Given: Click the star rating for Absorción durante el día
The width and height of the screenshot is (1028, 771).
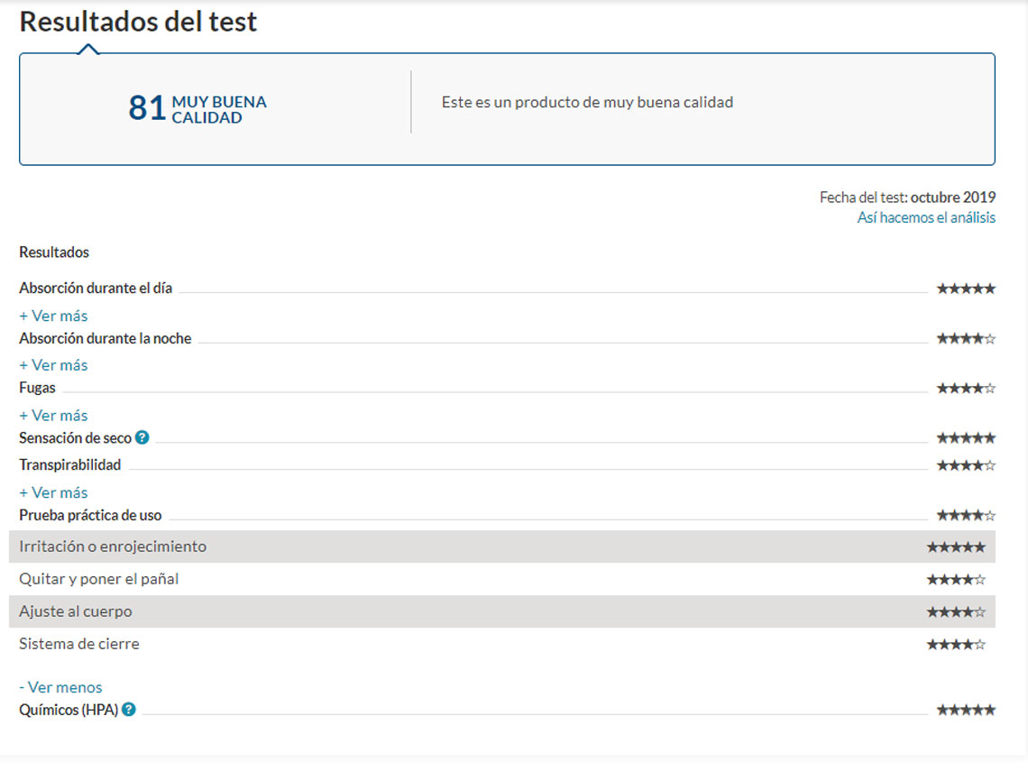Looking at the screenshot, I should (x=966, y=289).
